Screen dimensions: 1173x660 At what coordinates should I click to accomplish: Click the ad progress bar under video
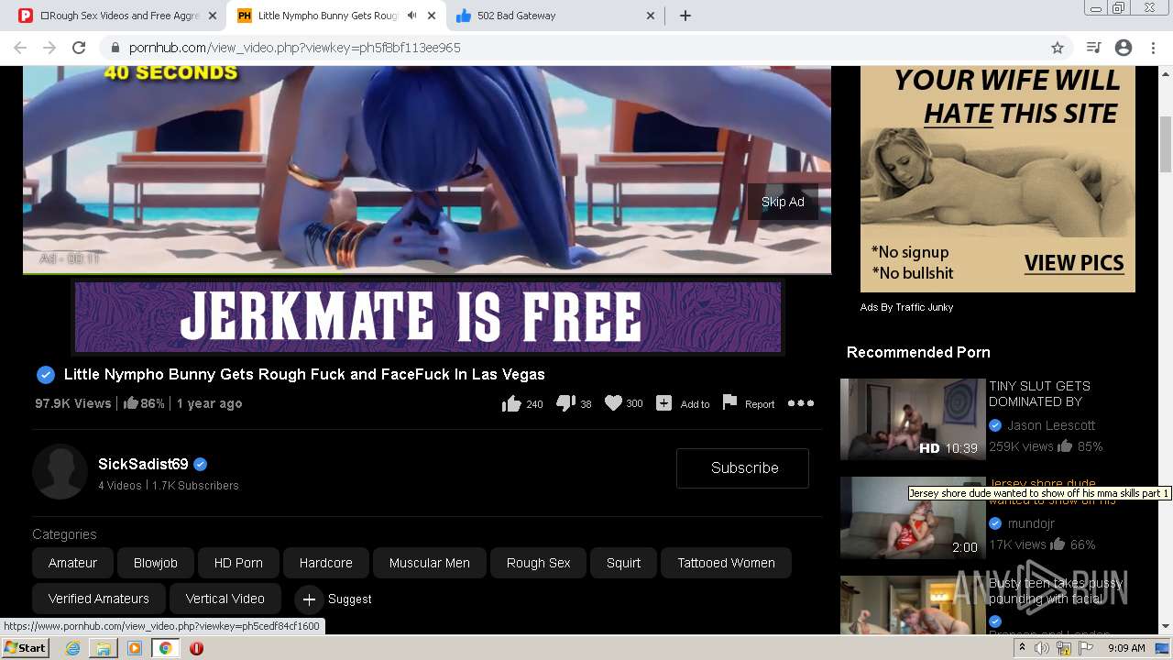coord(427,271)
